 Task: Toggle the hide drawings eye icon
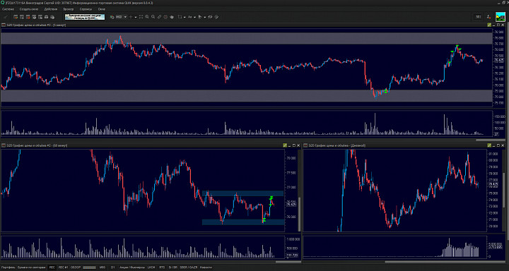pos(210,17)
